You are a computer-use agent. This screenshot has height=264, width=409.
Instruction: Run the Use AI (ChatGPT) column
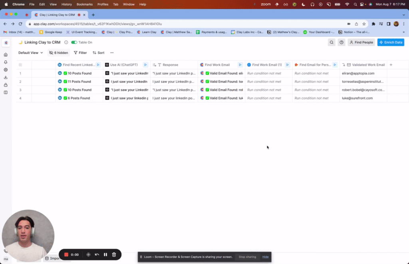pos(145,65)
